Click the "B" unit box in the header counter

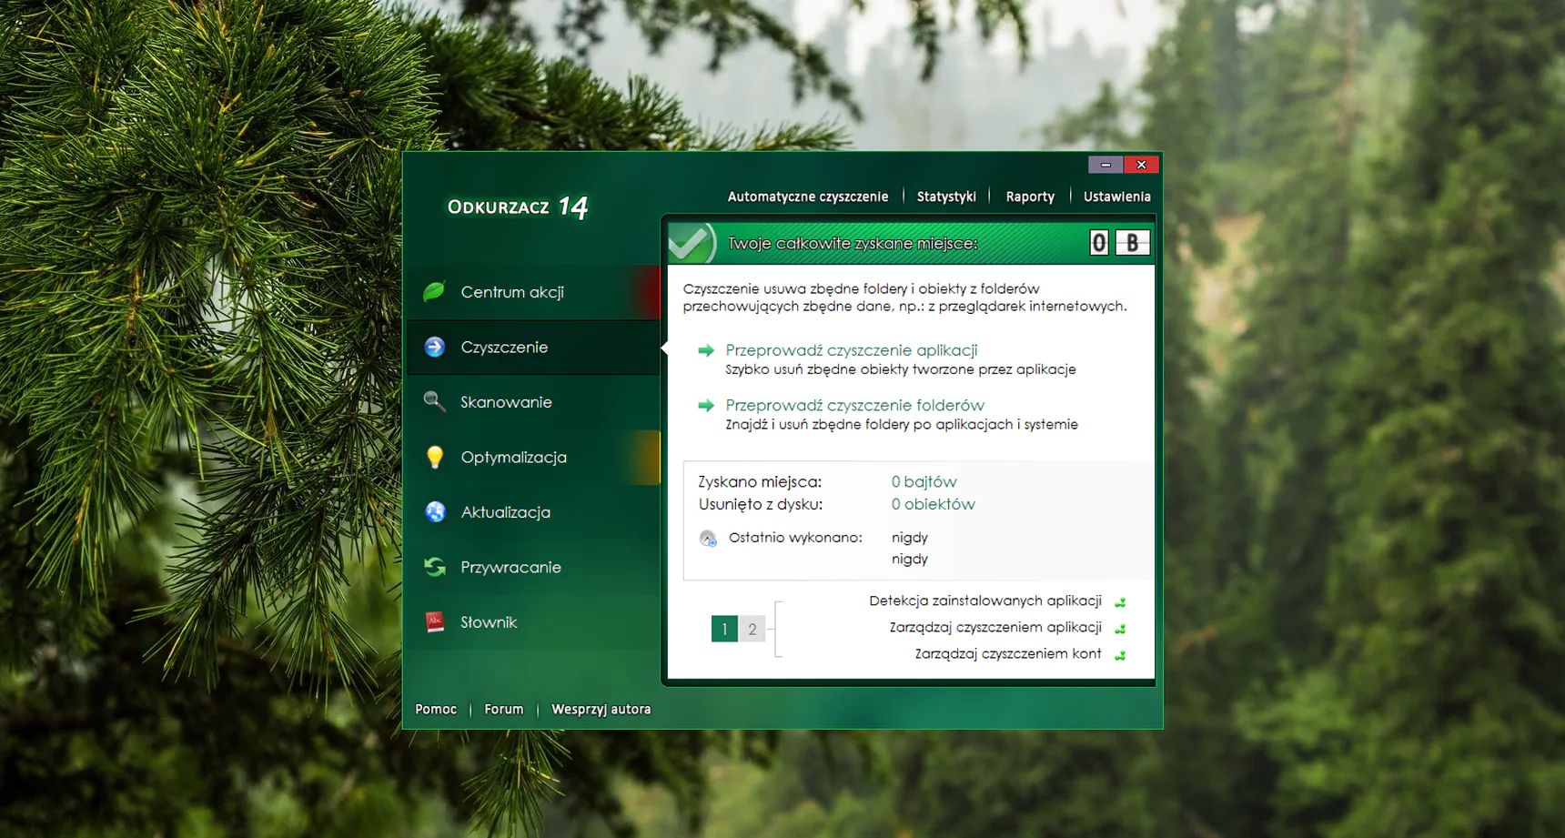click(x=1133, y=243)
